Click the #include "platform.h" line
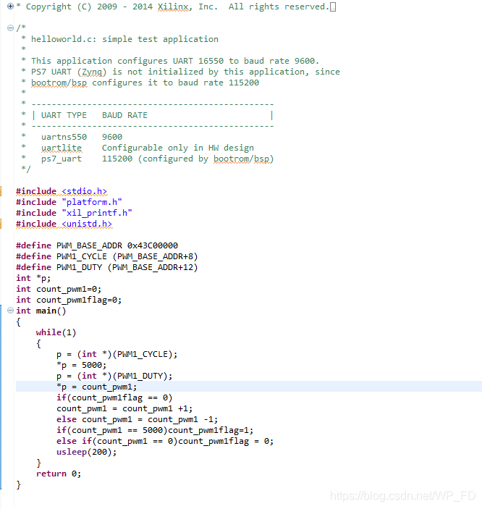Screen dimensions: 482x509 [69, 202]
